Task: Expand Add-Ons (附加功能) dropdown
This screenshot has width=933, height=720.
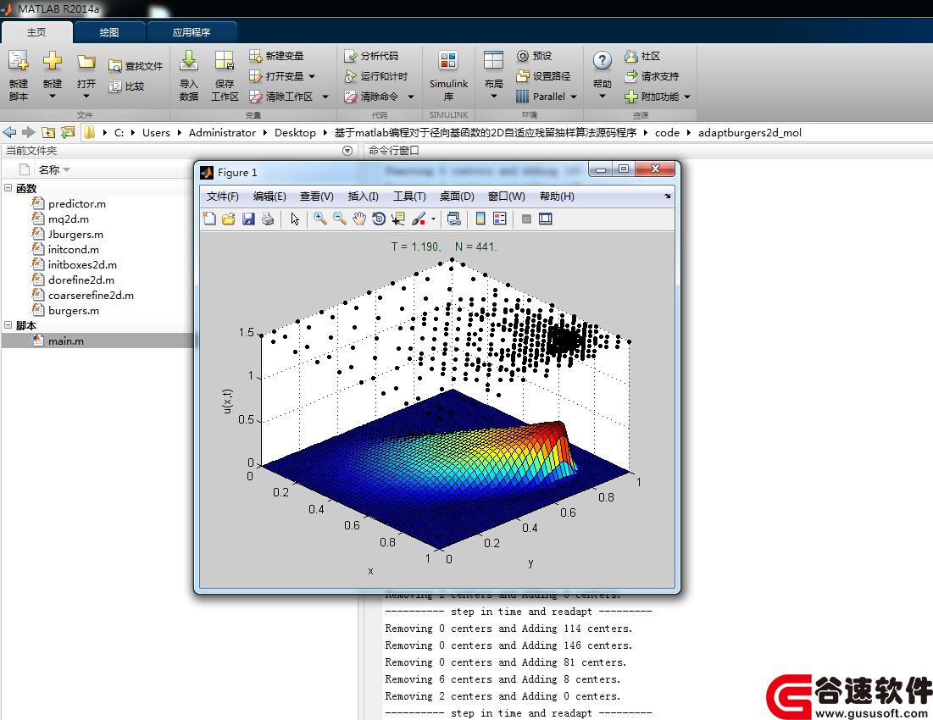Action: (687, 97)
